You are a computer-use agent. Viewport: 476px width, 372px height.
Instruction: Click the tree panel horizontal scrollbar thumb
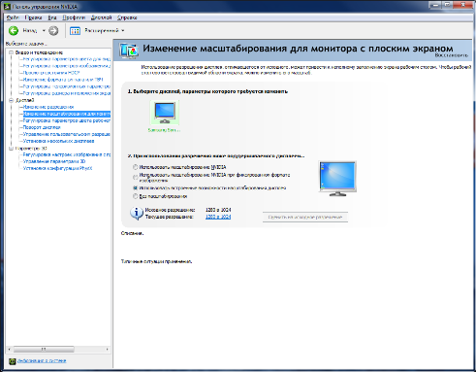(44, 350)
